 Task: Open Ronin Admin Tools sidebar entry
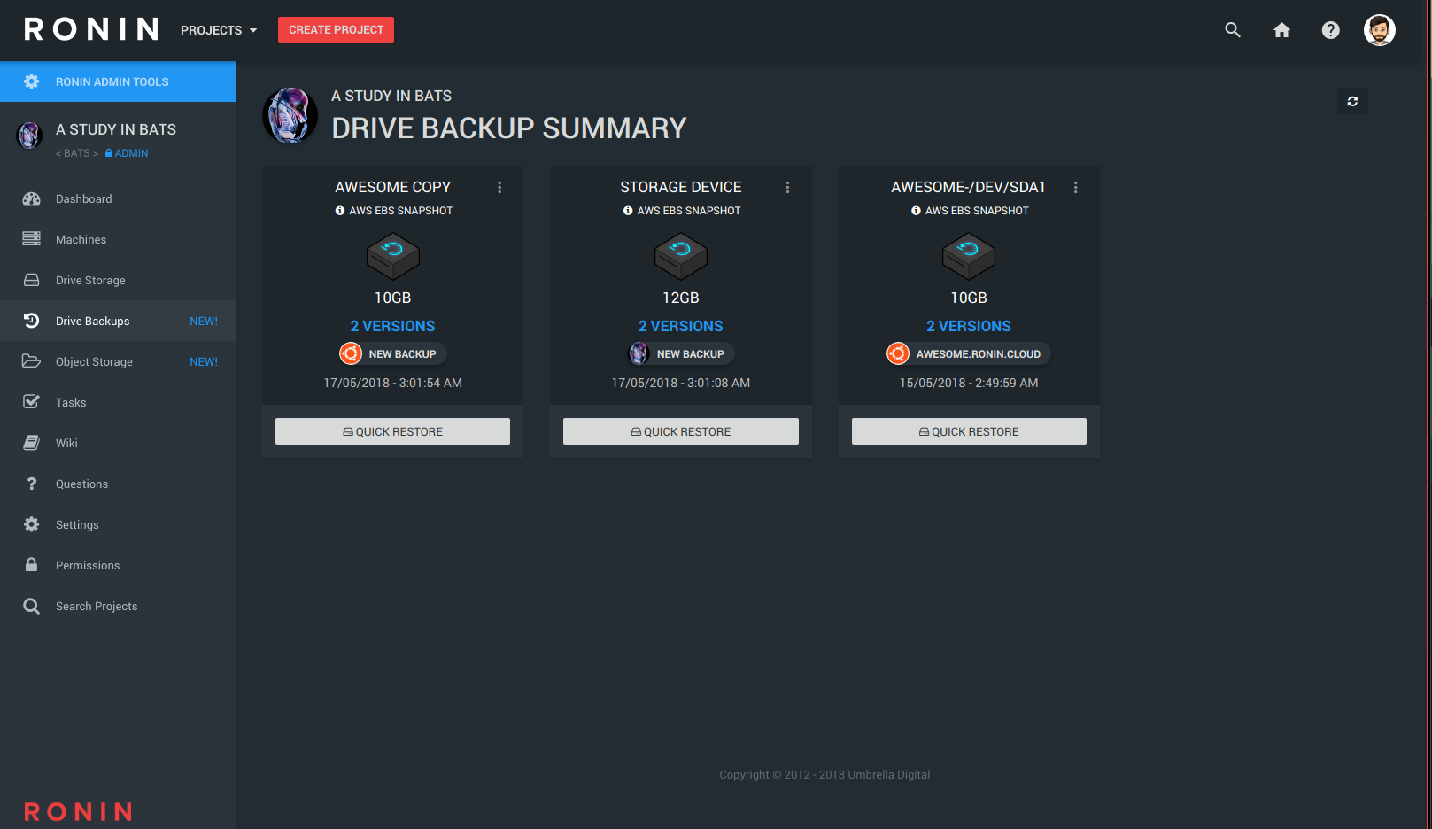coord(118,81)
